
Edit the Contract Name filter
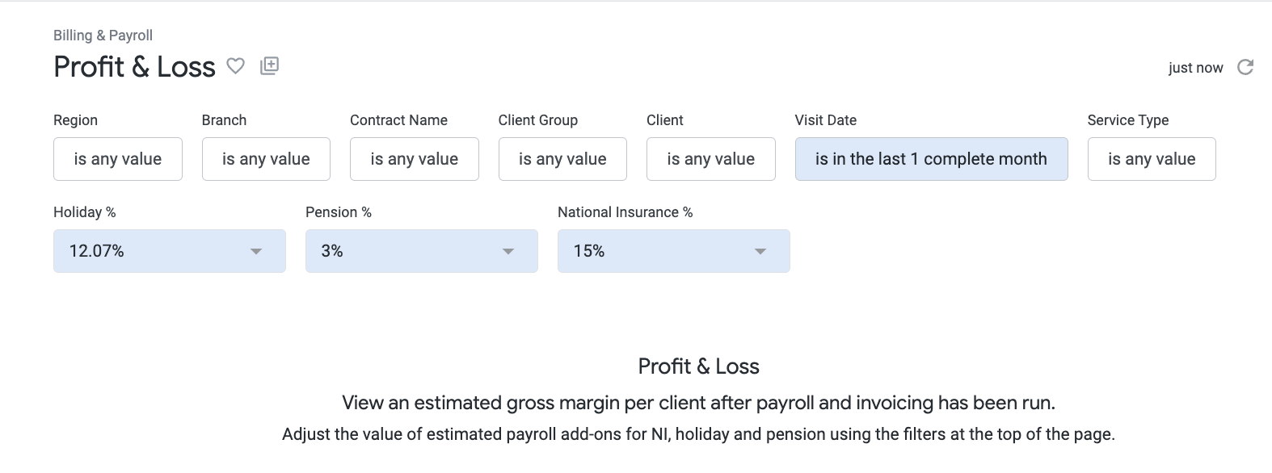pyautogui.click(x=415, y=159)
